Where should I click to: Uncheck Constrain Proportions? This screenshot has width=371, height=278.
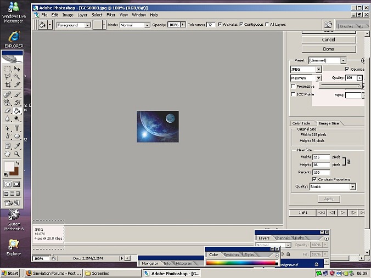tap(314, 179)
